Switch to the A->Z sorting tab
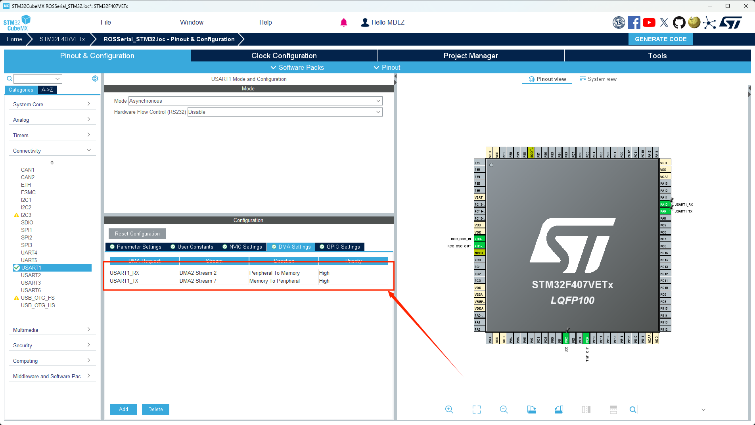 [48, 90]
